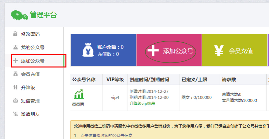Click the person icon beside 邀请朋友
Screen dimensions: 269x139
[x=15, y=114]
